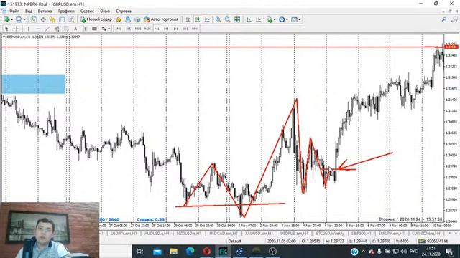Toggle the Terminal panel icon
The height and width of the screenshot is (258, 460).
pyautogui.click(x=62, y=19)
